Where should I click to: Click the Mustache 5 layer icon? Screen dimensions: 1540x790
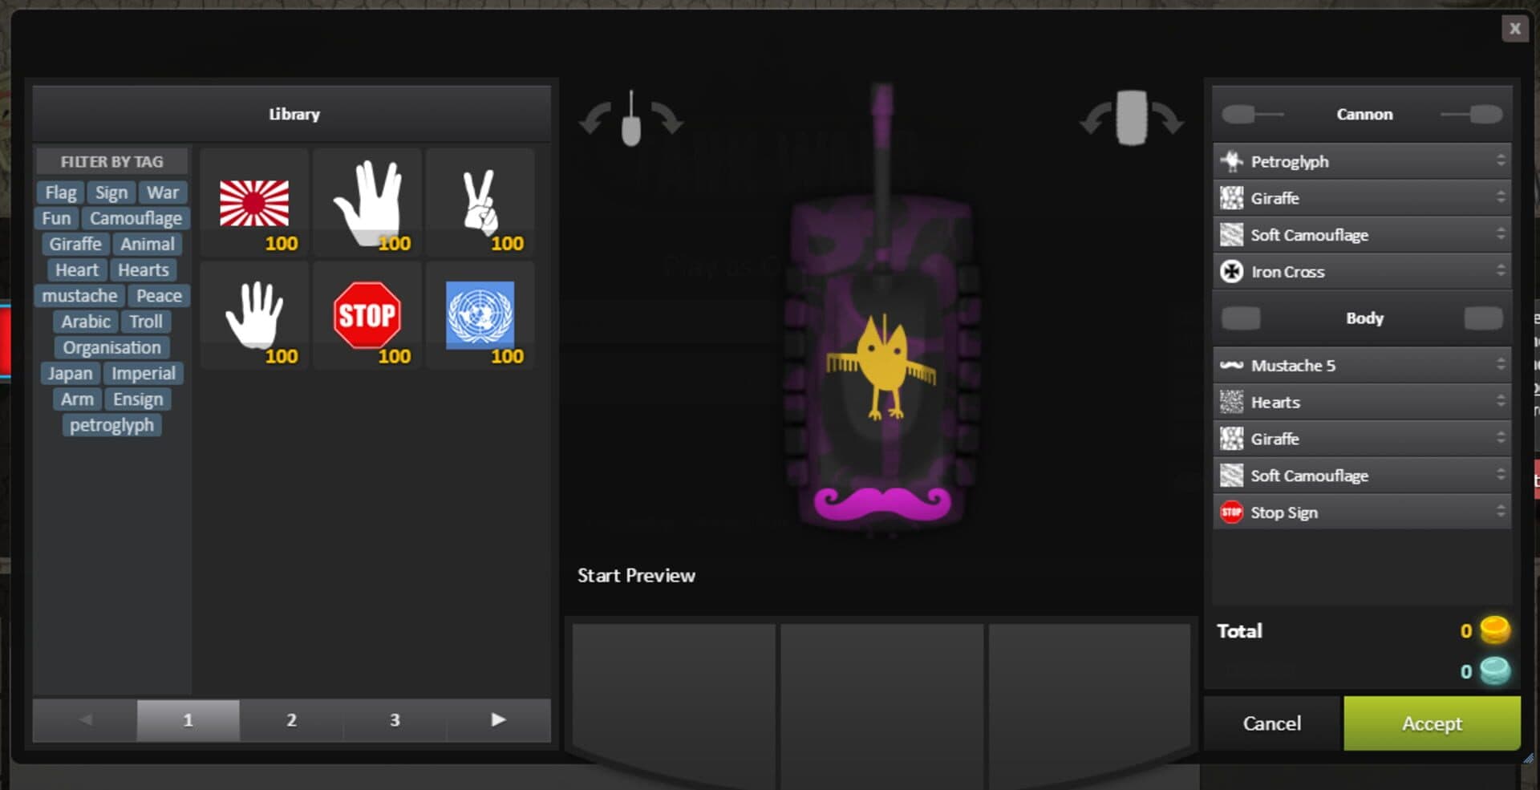coord(1231,365)
